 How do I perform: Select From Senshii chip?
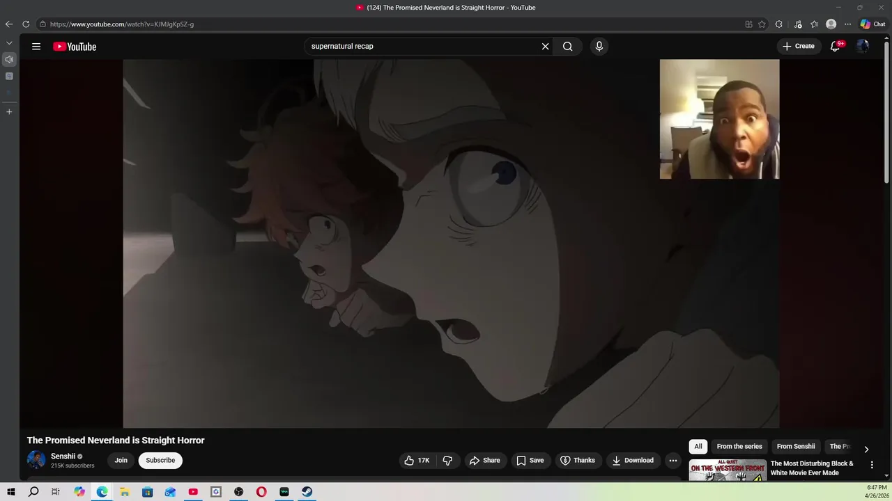click(x=796, y=447)
